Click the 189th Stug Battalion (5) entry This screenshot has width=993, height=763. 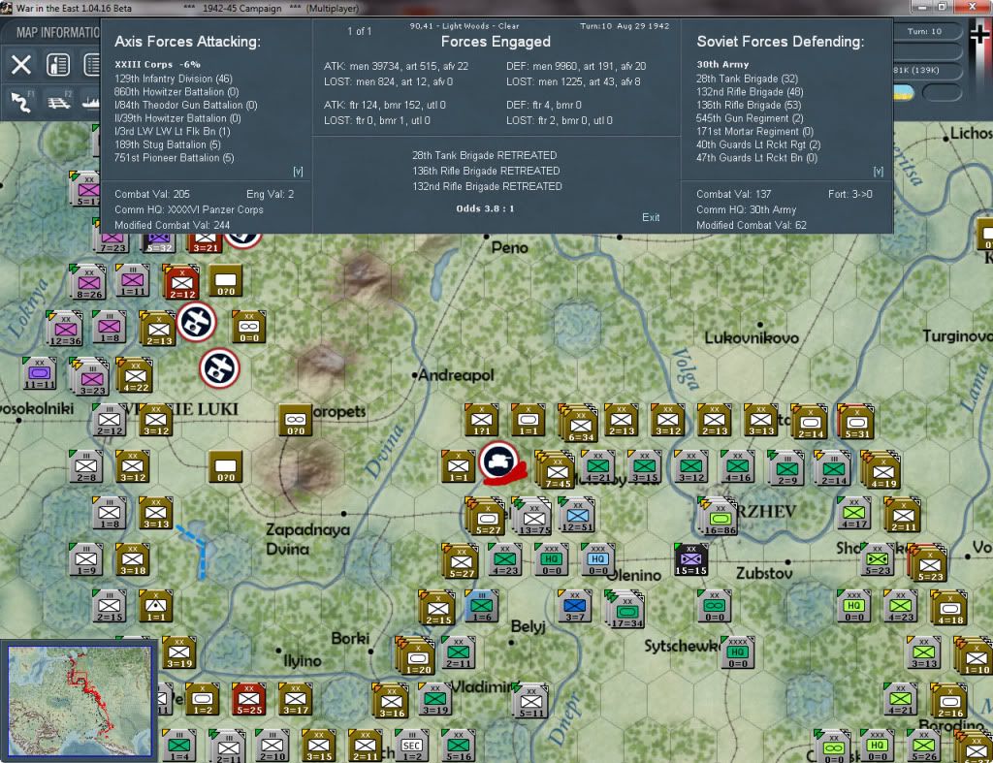point(167,144)
